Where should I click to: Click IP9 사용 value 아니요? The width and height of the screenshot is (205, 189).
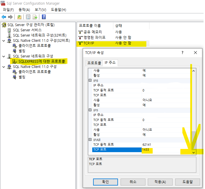pos(147,130)
